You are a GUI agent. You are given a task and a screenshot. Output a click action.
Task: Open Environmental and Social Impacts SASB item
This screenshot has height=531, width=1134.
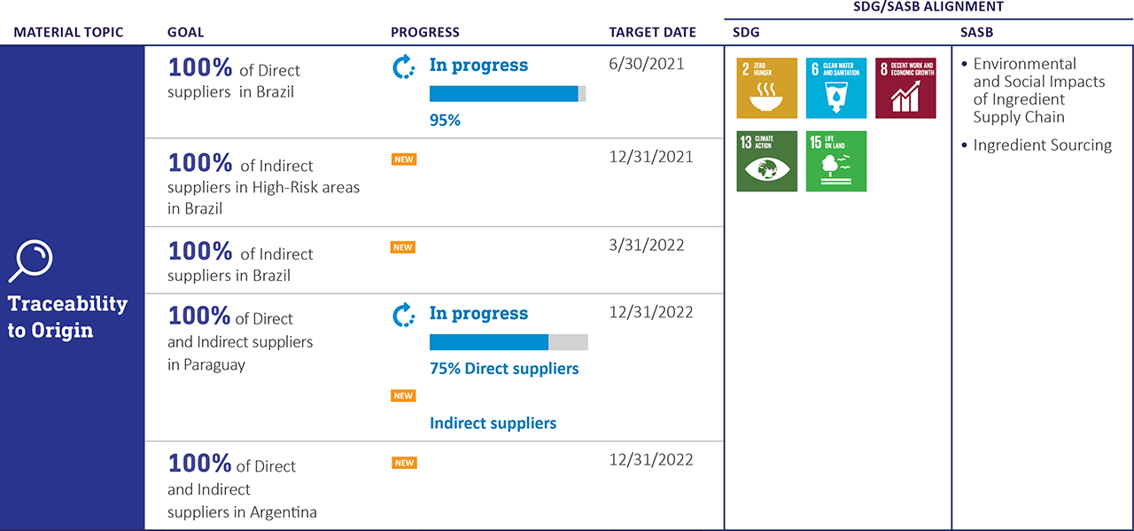[1038, 90]
